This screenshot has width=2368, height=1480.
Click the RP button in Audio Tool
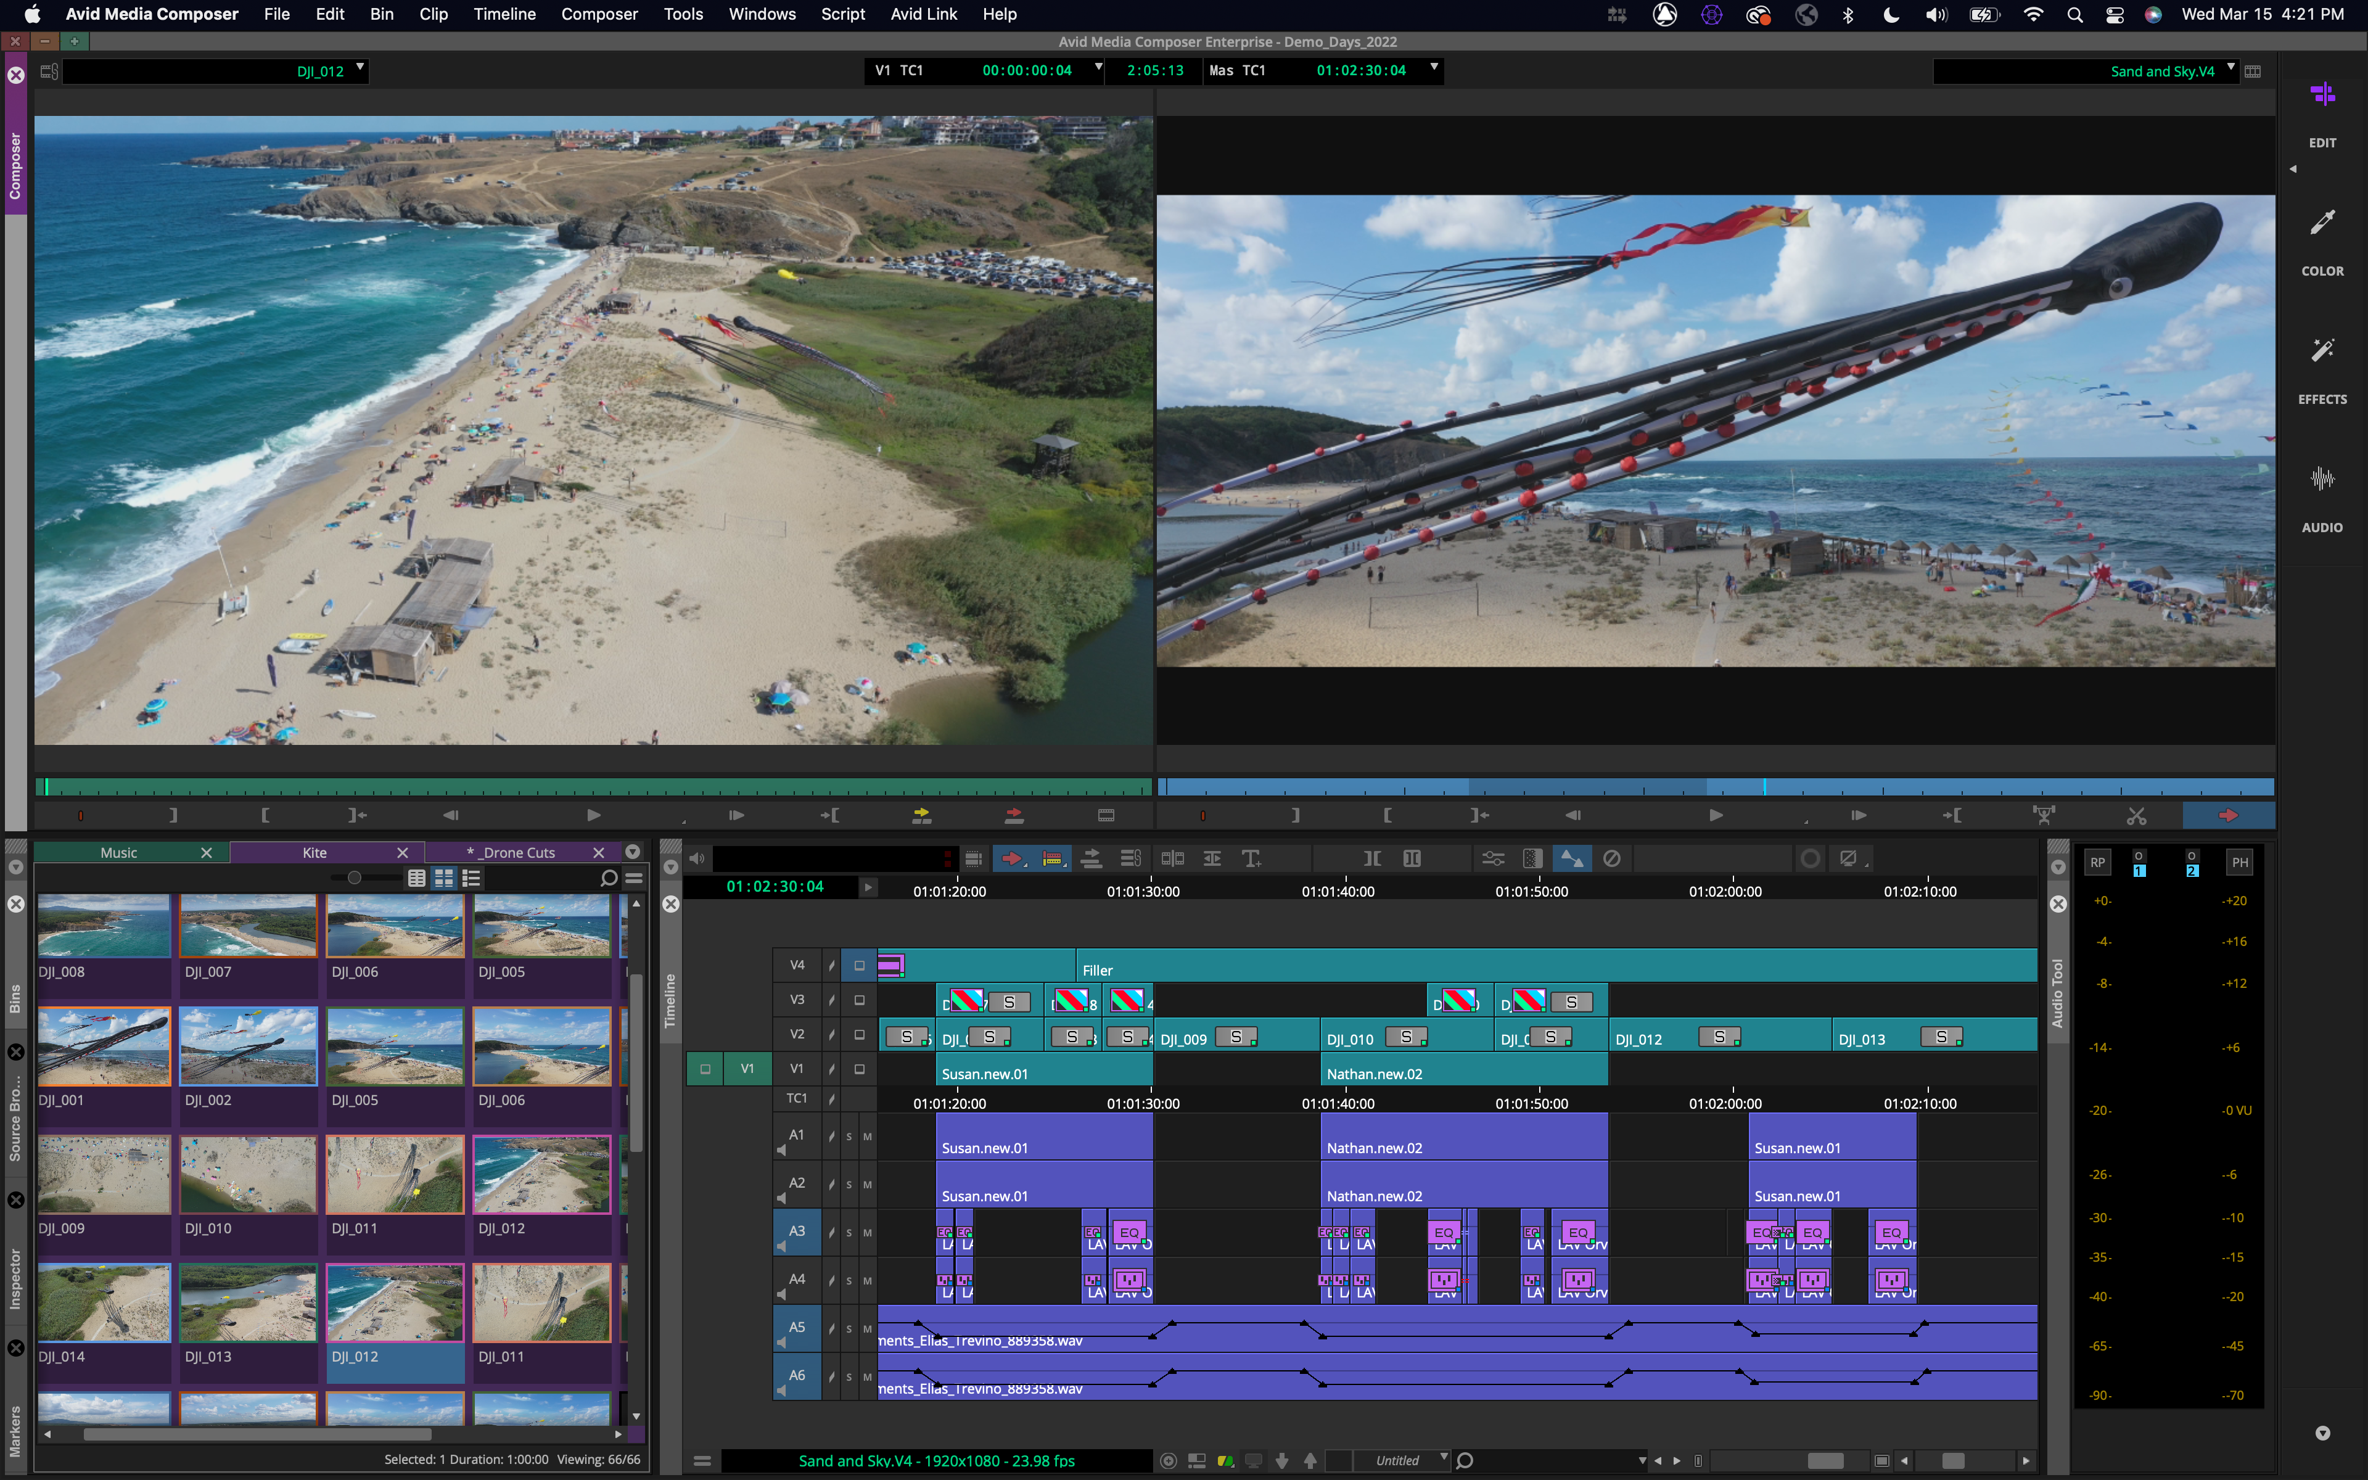(2097, 862)
